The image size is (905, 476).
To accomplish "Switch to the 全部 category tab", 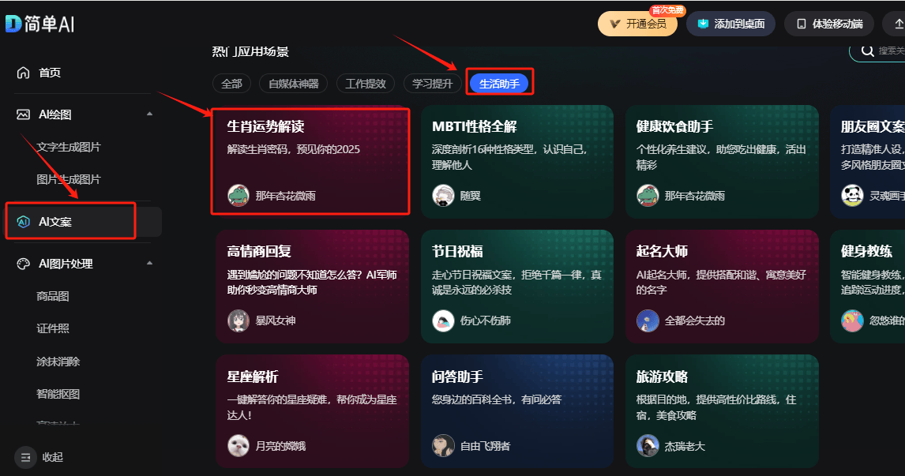I will point(231,84).
